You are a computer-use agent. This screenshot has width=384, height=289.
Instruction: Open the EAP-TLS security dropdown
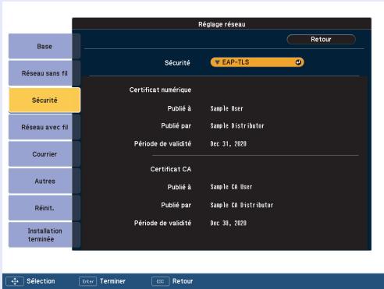pyautogui.click(x=257, y=62)
